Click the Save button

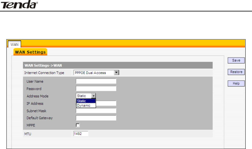[x=236, y=61]
